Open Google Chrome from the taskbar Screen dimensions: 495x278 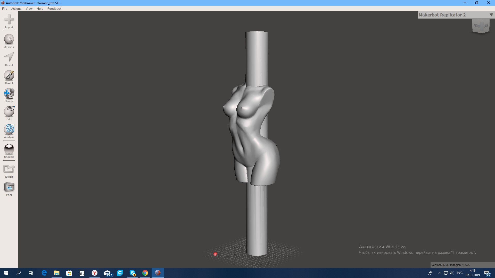tap(145, 273)
